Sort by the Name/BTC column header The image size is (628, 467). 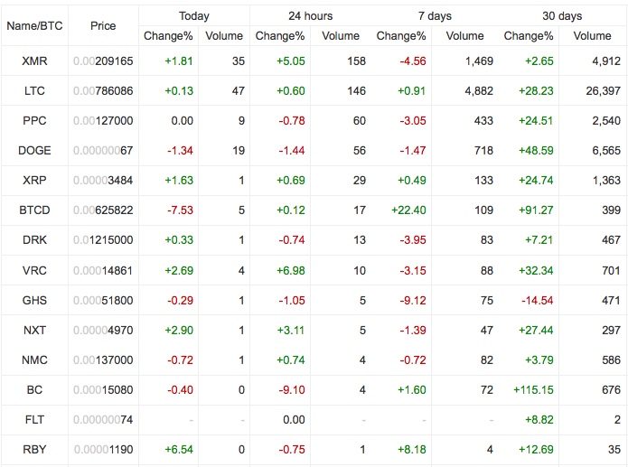click(x=35, y=26)
